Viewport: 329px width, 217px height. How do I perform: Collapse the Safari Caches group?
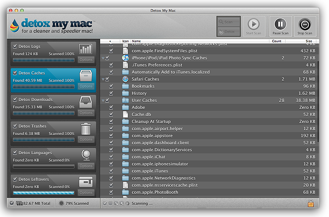tap(103, 79)
